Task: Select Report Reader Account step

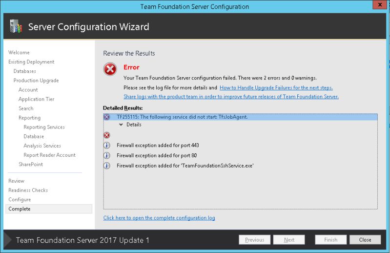Action: click(x=49, y=155)
